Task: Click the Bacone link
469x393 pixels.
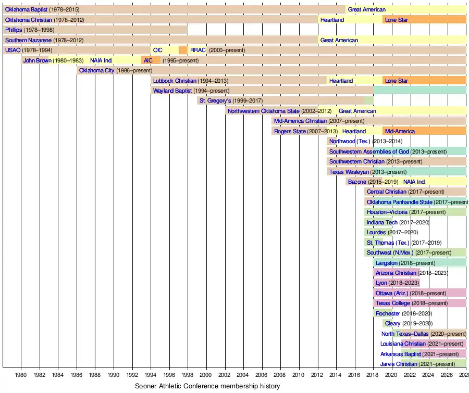Action: [x=357, y=182]
